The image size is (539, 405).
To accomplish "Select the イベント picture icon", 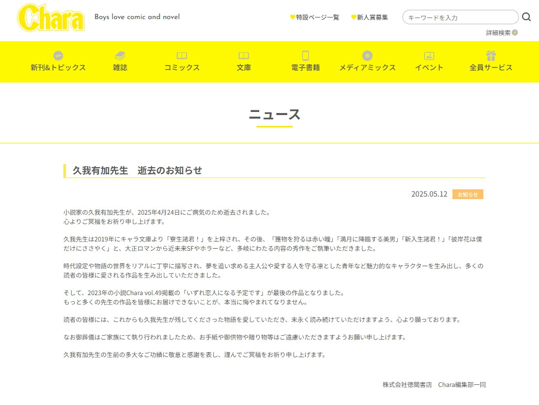I will pos(429,56).
